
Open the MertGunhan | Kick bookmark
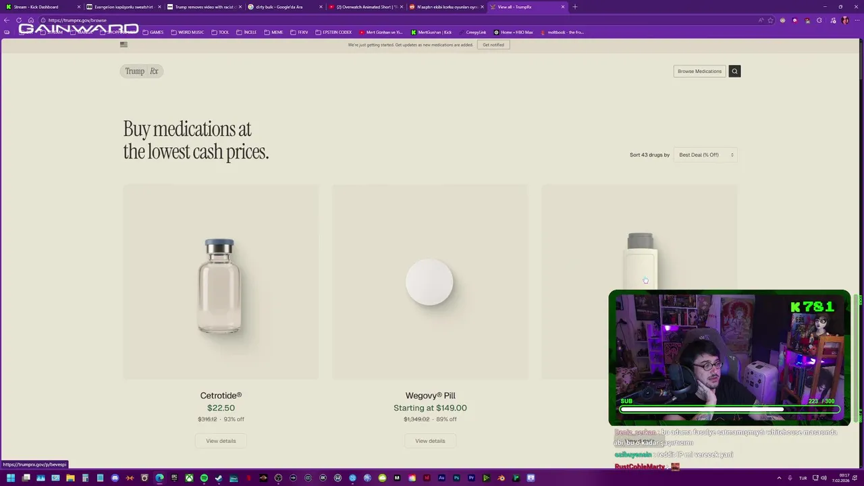click(431, 32)
